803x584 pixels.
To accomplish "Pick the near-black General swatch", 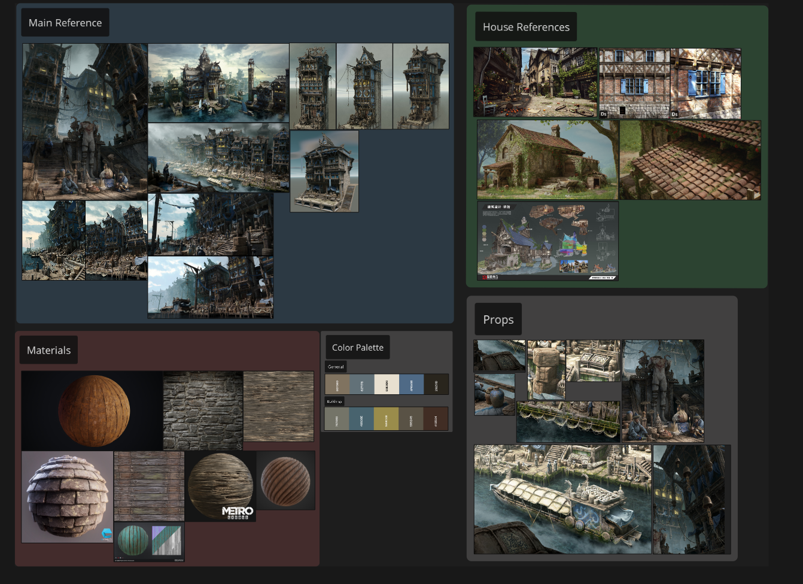I will tap(436, 384).
